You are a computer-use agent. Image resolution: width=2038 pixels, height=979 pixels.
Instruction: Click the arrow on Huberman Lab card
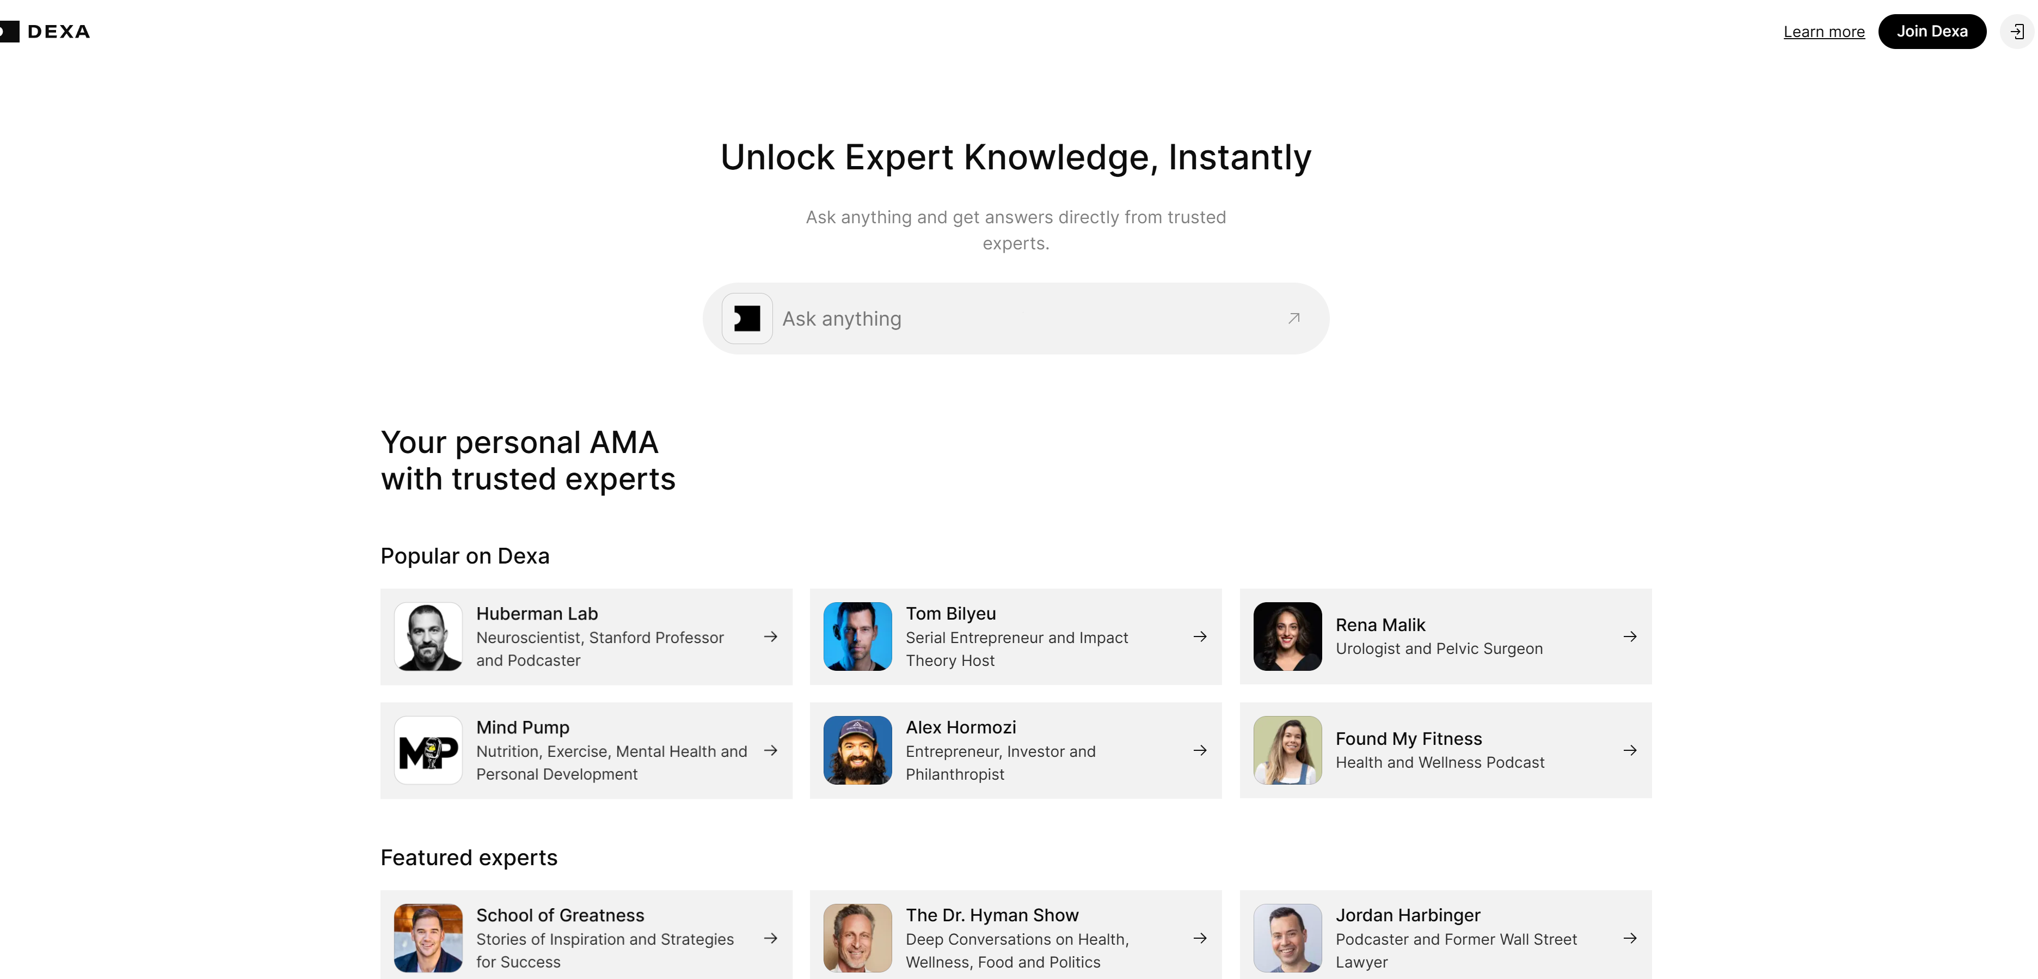(x=770, y=637)
